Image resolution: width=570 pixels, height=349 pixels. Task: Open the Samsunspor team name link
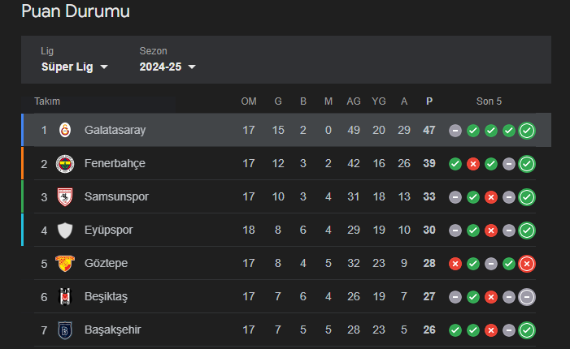click(x=116, y=196)
